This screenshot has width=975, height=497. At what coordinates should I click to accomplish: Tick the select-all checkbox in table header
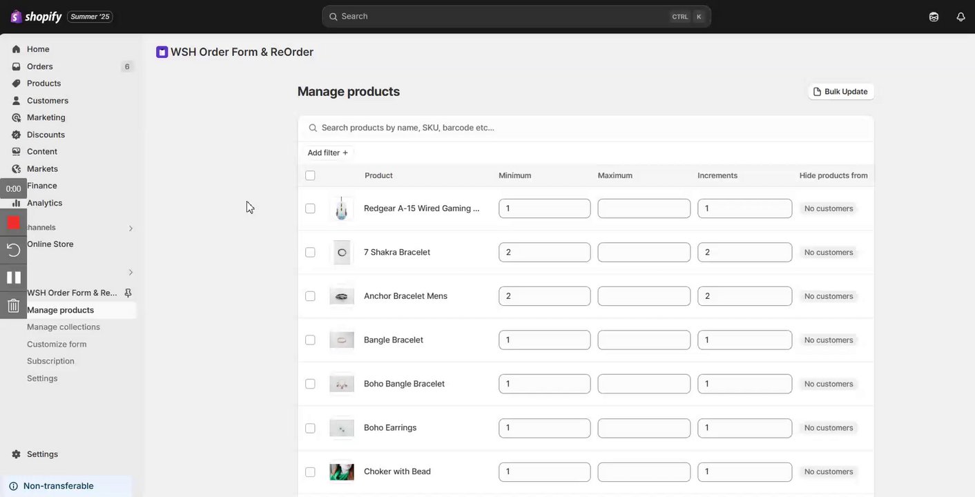click(310, 175)
